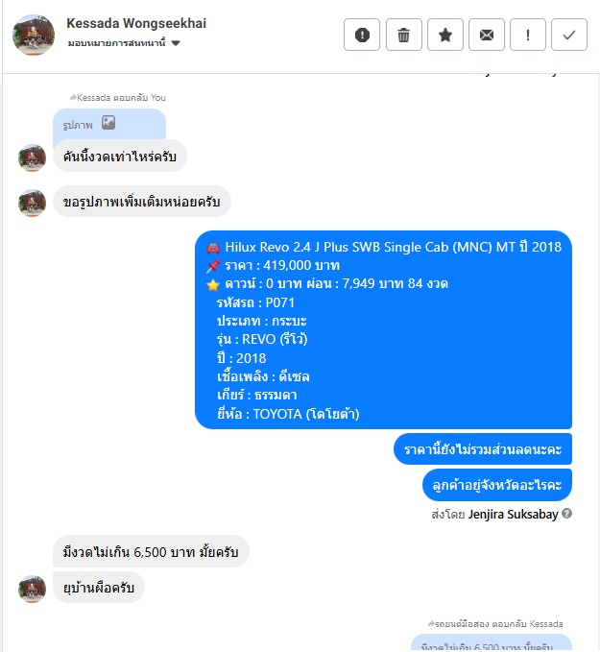Screen dimensions: 600x652
Task: Open Kessada Wongseekhai profile picture in header
Action: (x=34, y=35)
